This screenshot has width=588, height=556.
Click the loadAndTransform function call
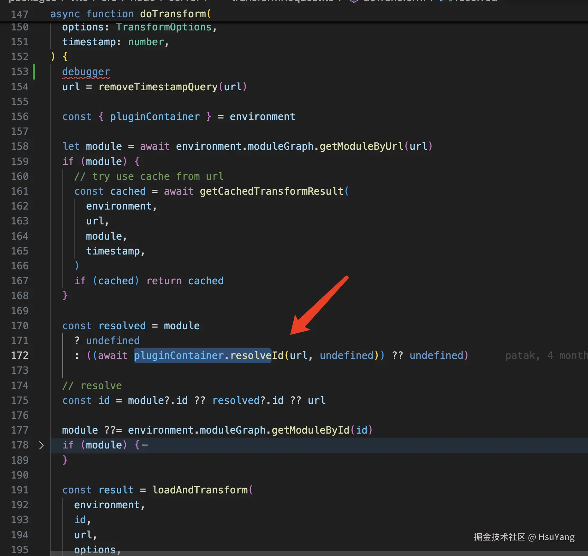click(200, 490)
